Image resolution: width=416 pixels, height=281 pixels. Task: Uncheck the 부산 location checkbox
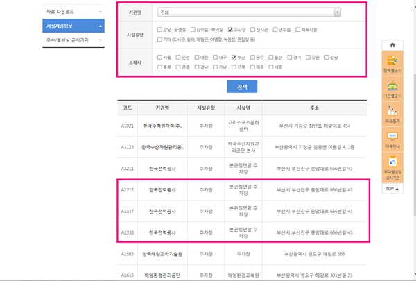[x=235, y=56]
